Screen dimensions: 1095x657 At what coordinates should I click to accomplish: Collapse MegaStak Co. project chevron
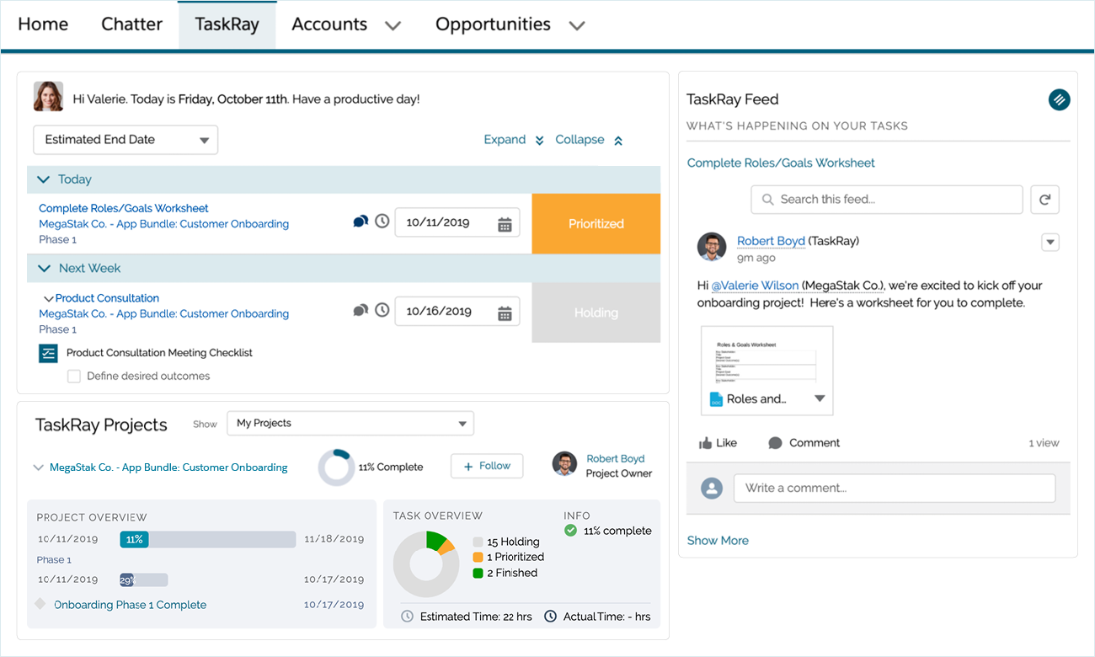pyautogui.click(x=38, y=467)
